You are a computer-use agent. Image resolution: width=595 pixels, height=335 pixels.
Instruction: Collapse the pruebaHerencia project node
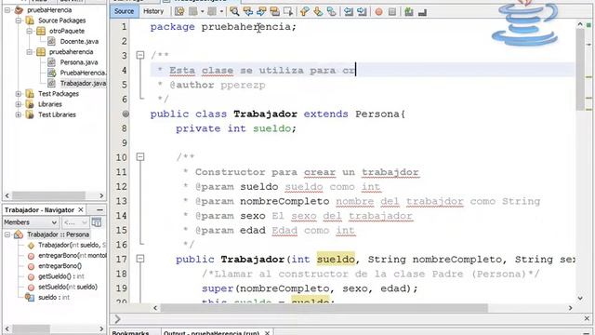(x=7, y=10)
